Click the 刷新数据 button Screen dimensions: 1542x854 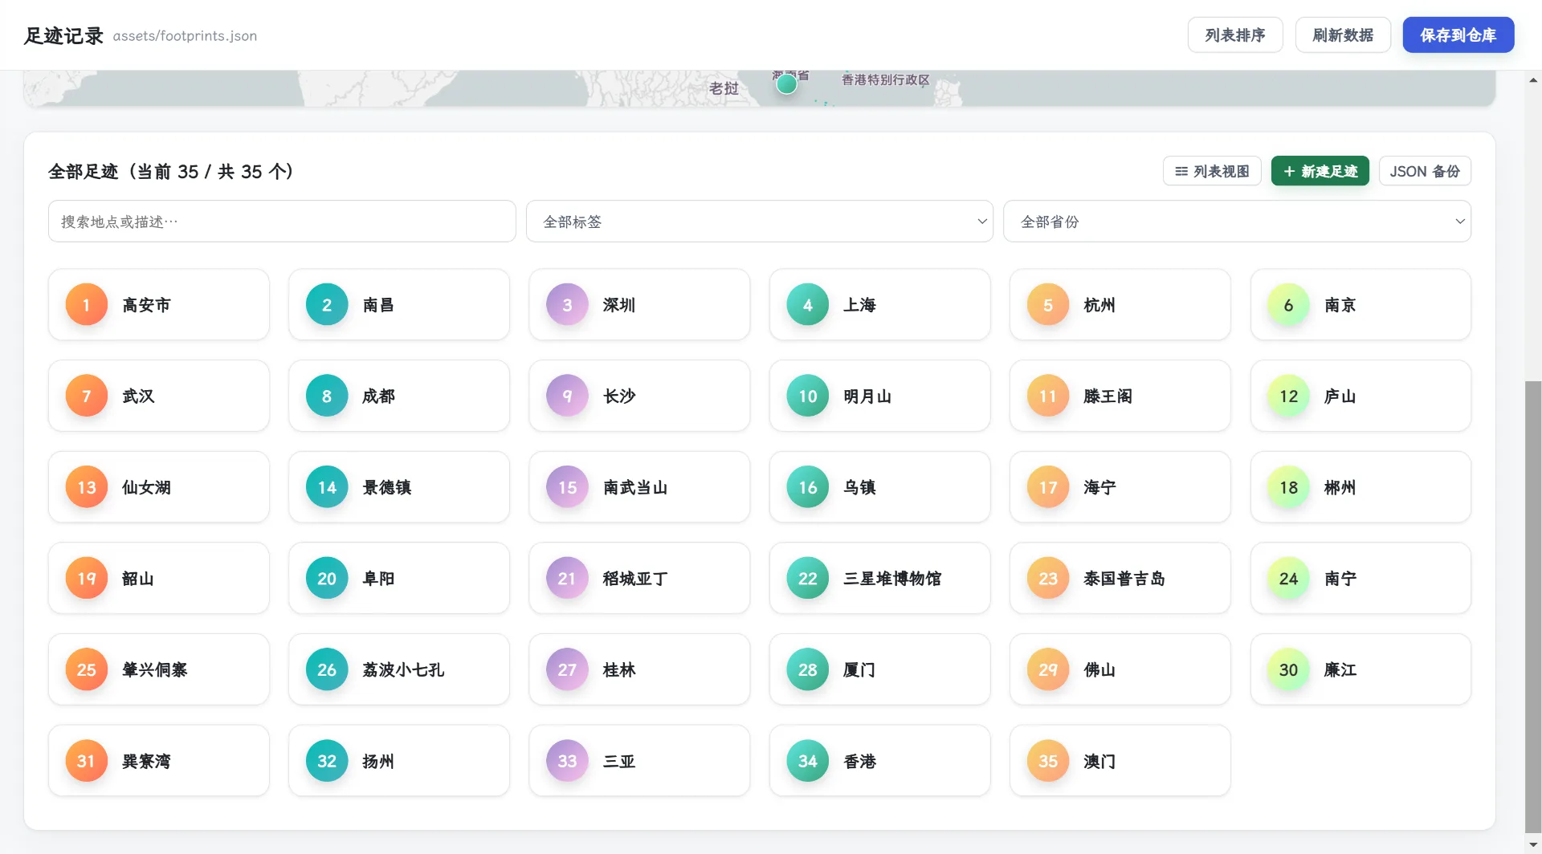pos(1343,35)
